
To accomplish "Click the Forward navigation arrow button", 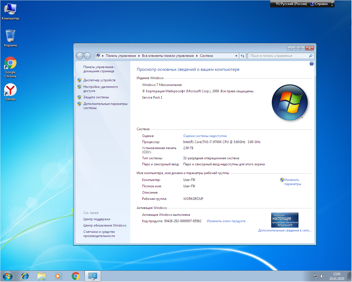I will click(87, 56).
